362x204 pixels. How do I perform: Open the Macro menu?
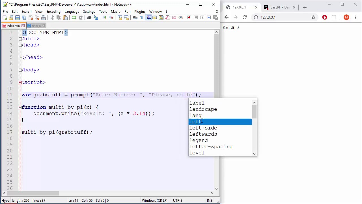tap(116, 12)
